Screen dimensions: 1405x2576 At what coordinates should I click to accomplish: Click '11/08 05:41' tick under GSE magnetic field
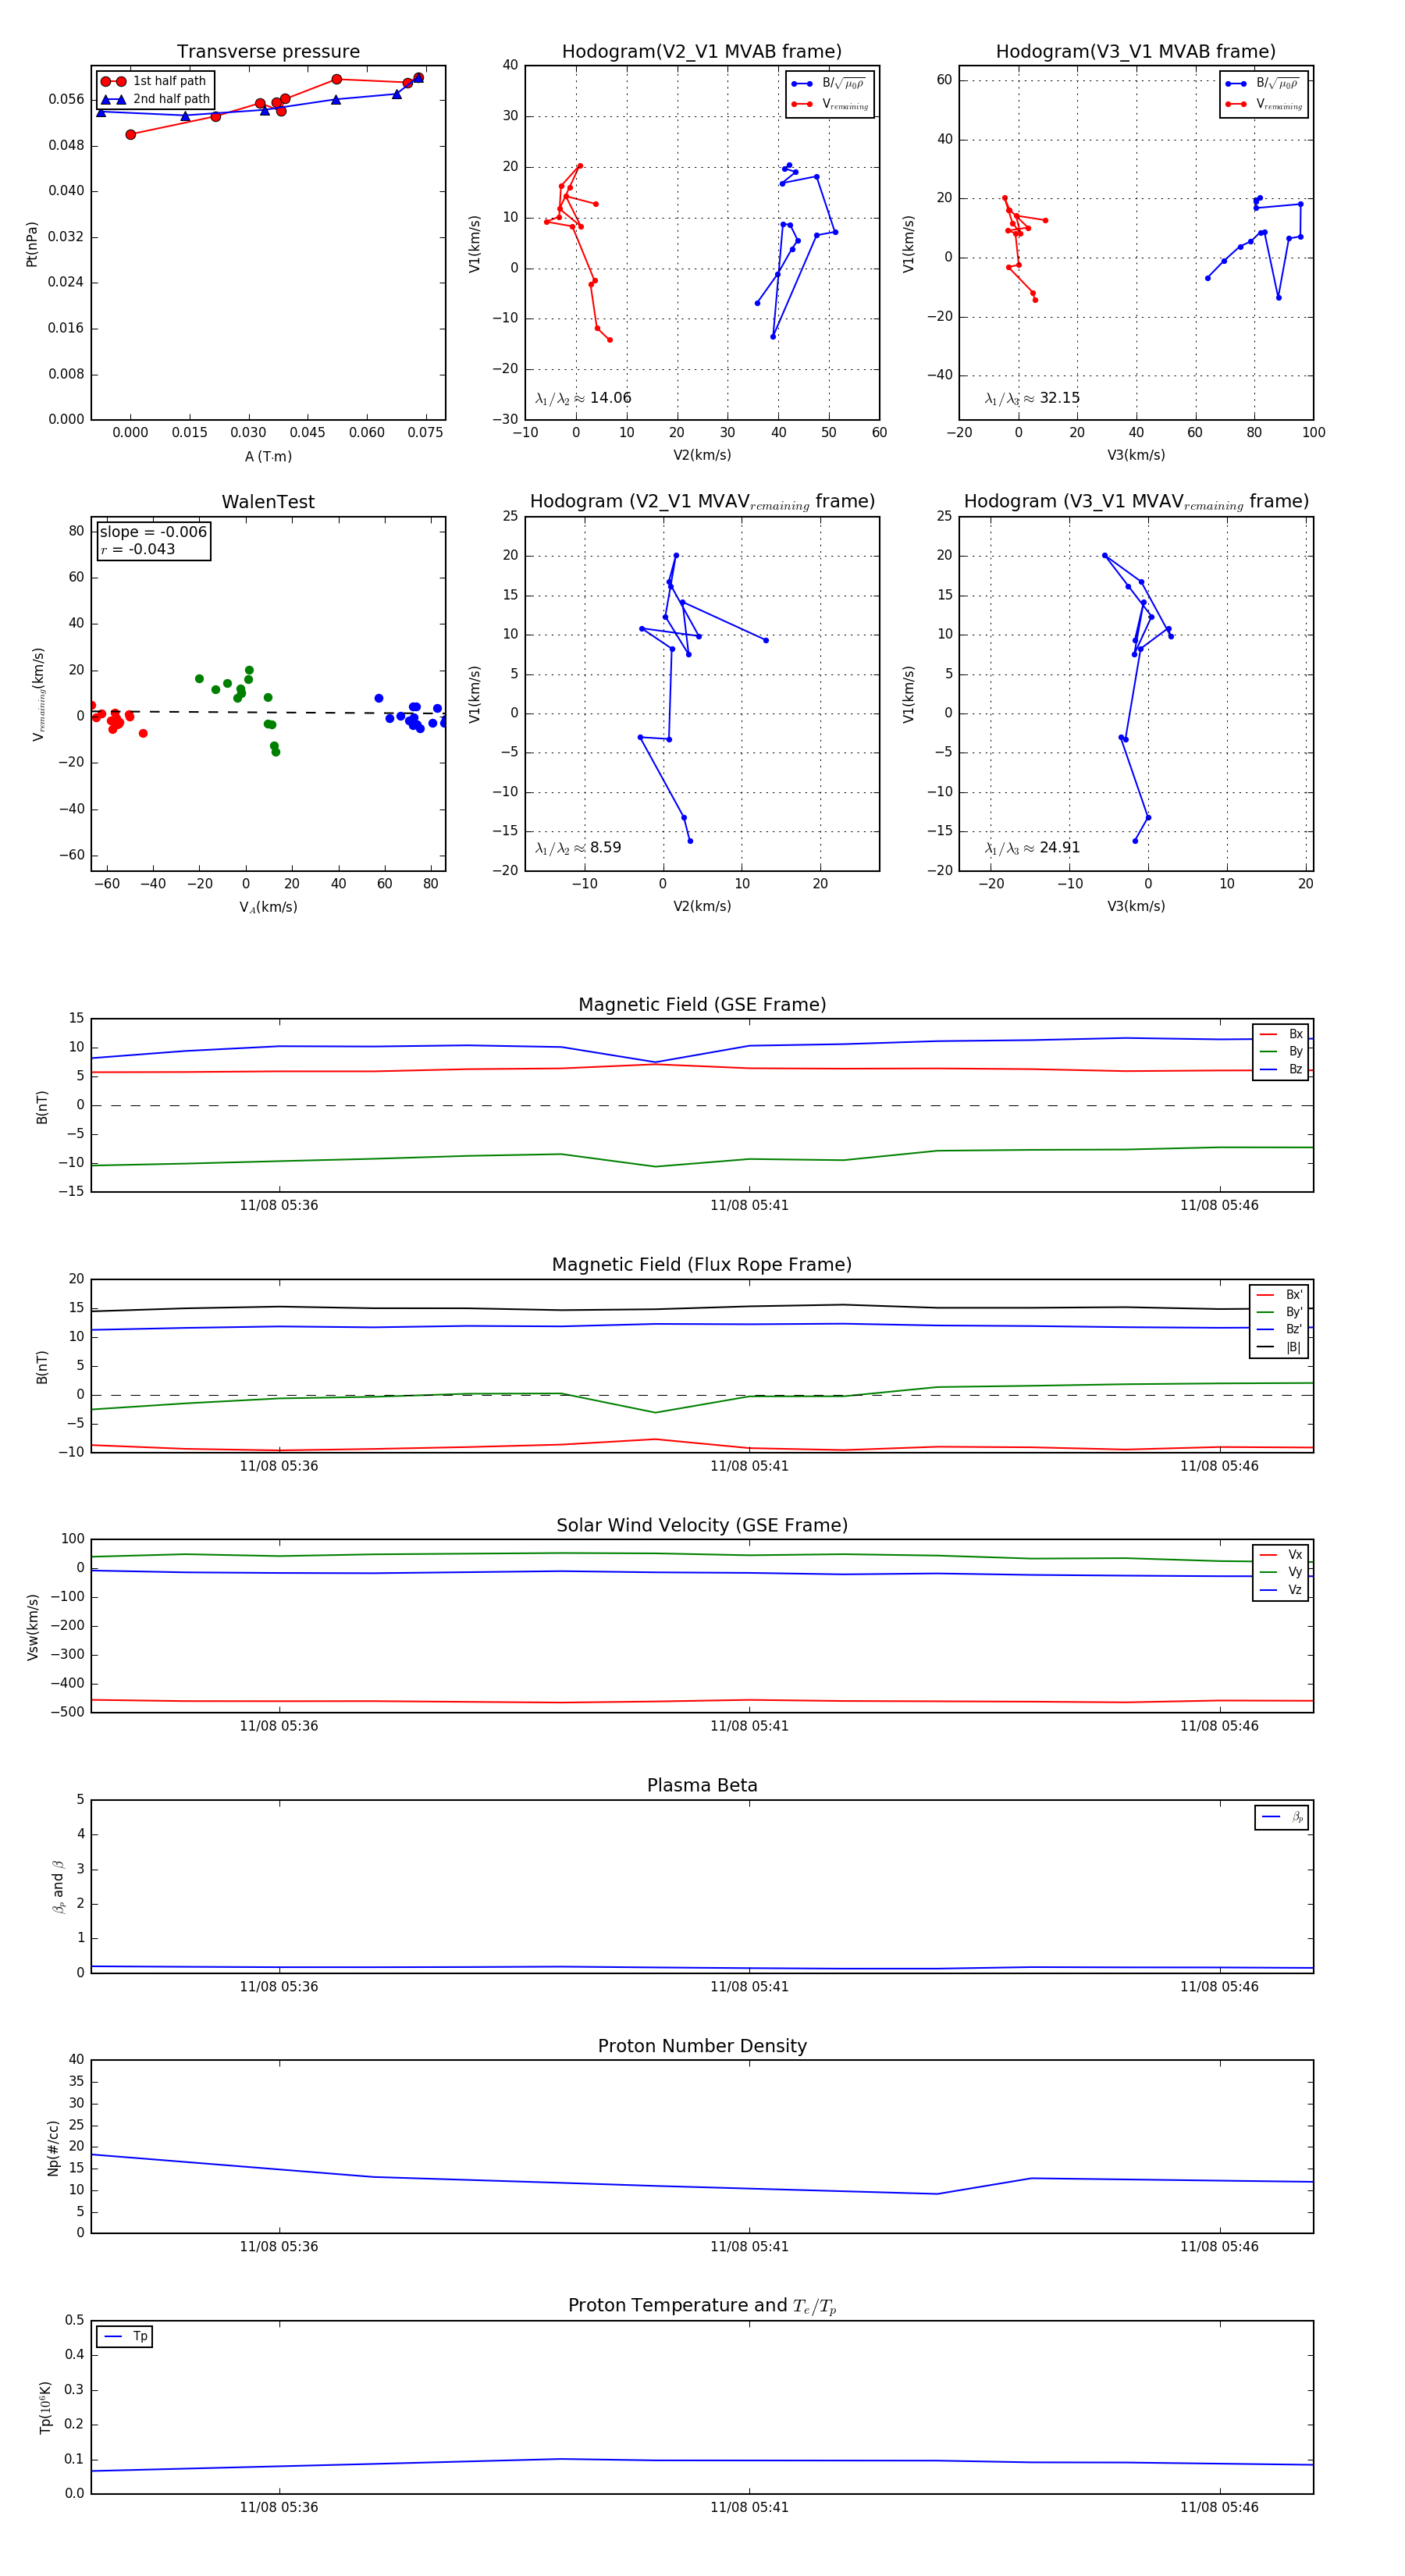(x=749, y=1205)
